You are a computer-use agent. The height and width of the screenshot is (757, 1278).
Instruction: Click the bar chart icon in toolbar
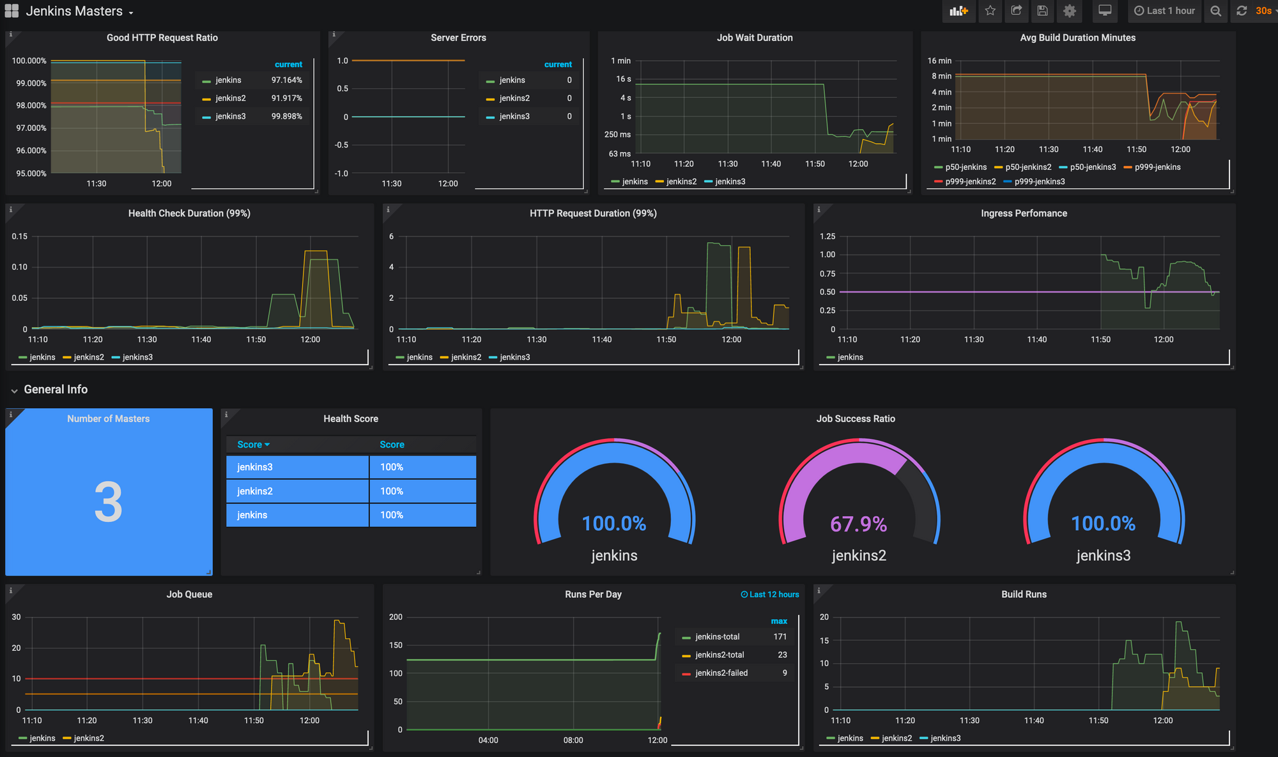click(955, 11)
